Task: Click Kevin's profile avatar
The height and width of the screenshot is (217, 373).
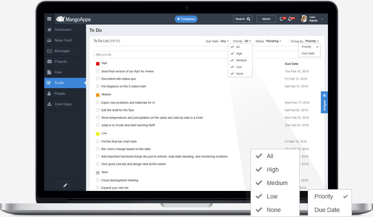Action: [x=304, y=19]
